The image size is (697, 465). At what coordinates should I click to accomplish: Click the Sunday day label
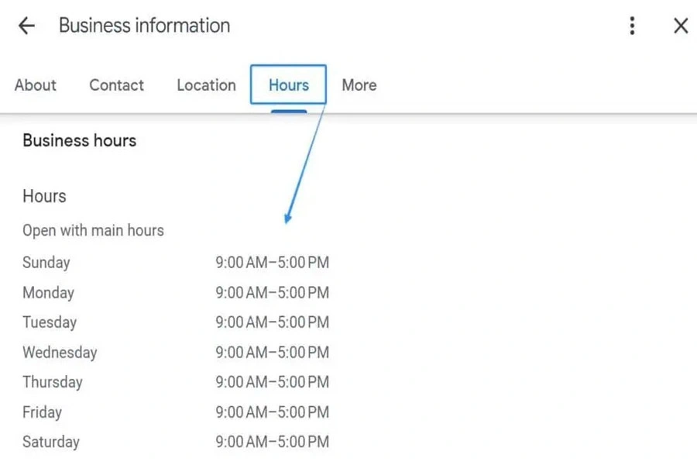coord(46,263)
